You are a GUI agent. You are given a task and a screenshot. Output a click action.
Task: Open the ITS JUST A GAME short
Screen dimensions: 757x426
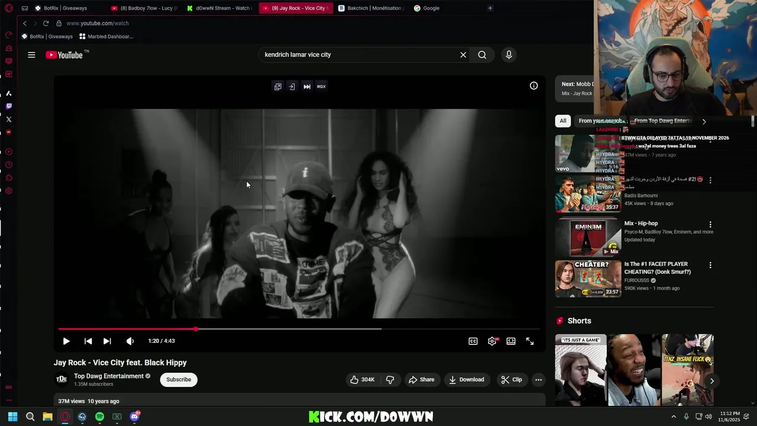click(x=581, y=370)
